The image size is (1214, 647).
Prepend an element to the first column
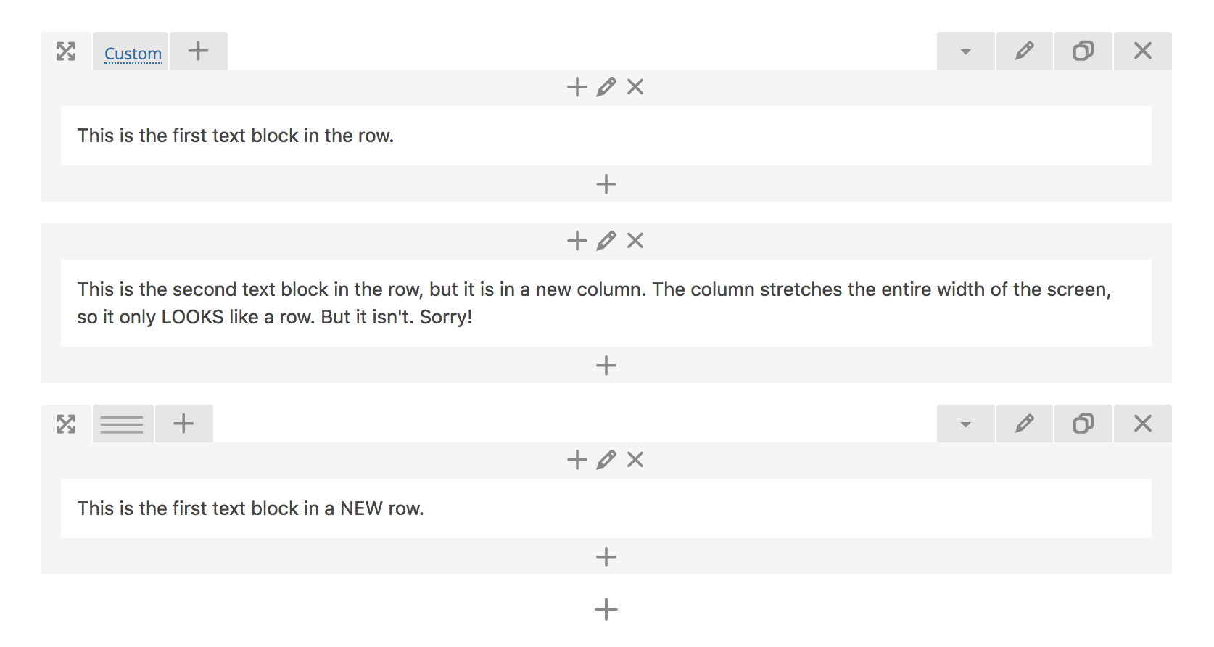577,87
